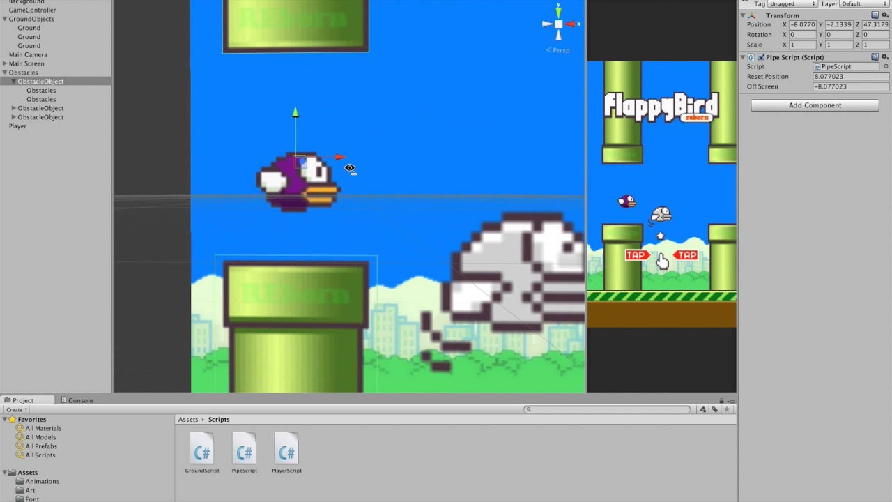Click the Script field object picker circle
The width and height of the screenshot is (892, 502).
point(886,66)
